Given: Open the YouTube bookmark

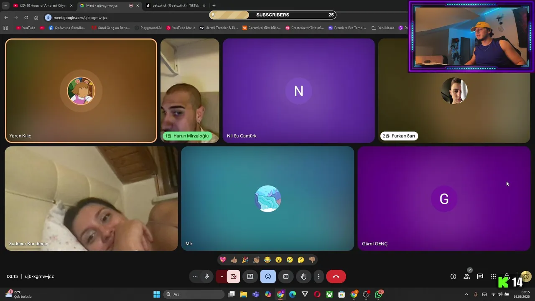Looking at the screenshot, I should [26, 28].
